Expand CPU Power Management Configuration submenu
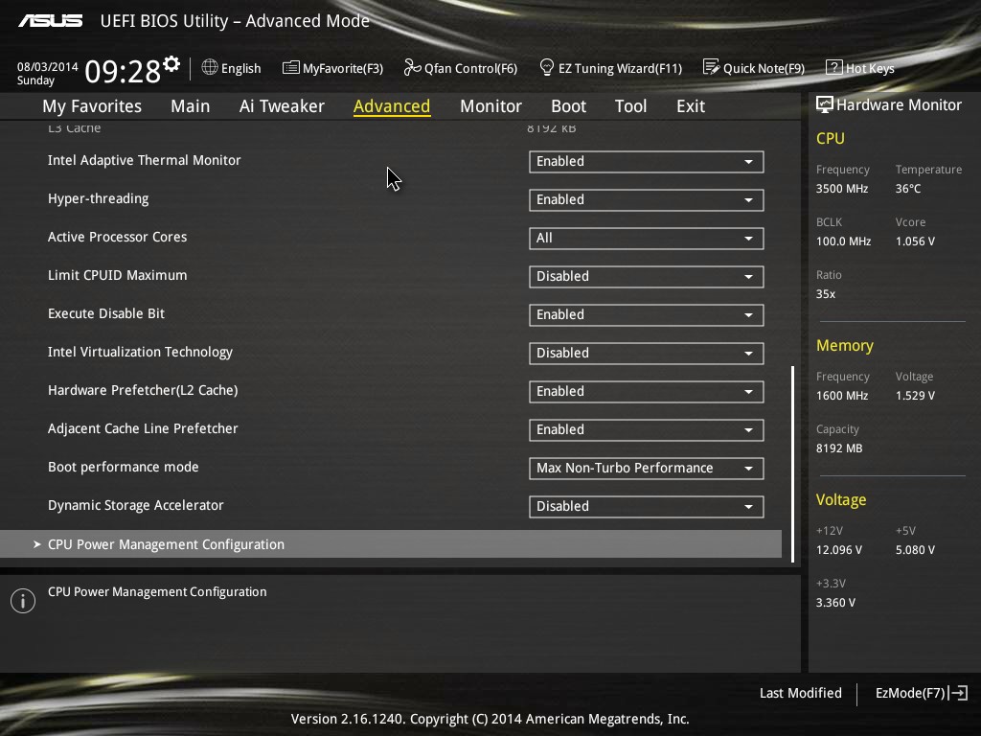The width and height of the screenshot is (981, 736). 391,544
